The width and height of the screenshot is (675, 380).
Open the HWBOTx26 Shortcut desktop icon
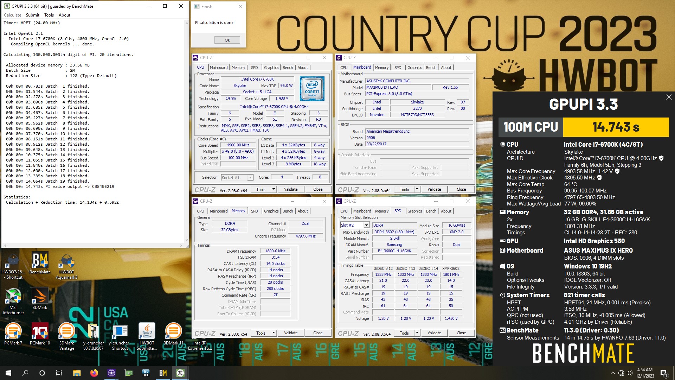coord(13,267)
